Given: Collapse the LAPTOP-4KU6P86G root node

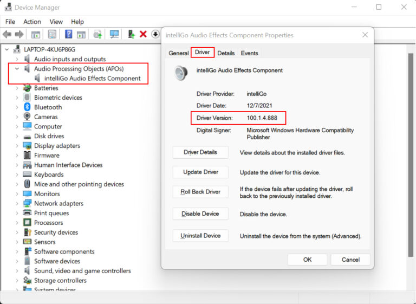Looking at the screenshot, I should [7, 49].
